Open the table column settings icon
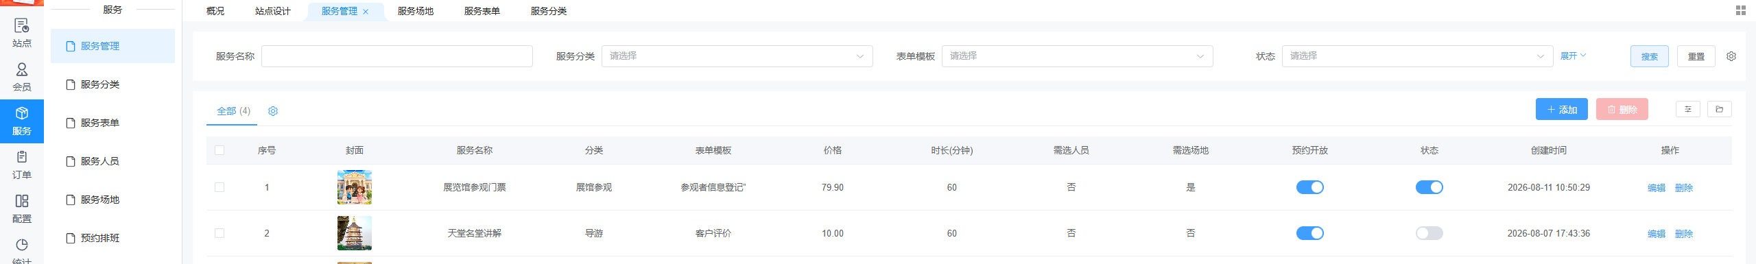 (1688, 109)
